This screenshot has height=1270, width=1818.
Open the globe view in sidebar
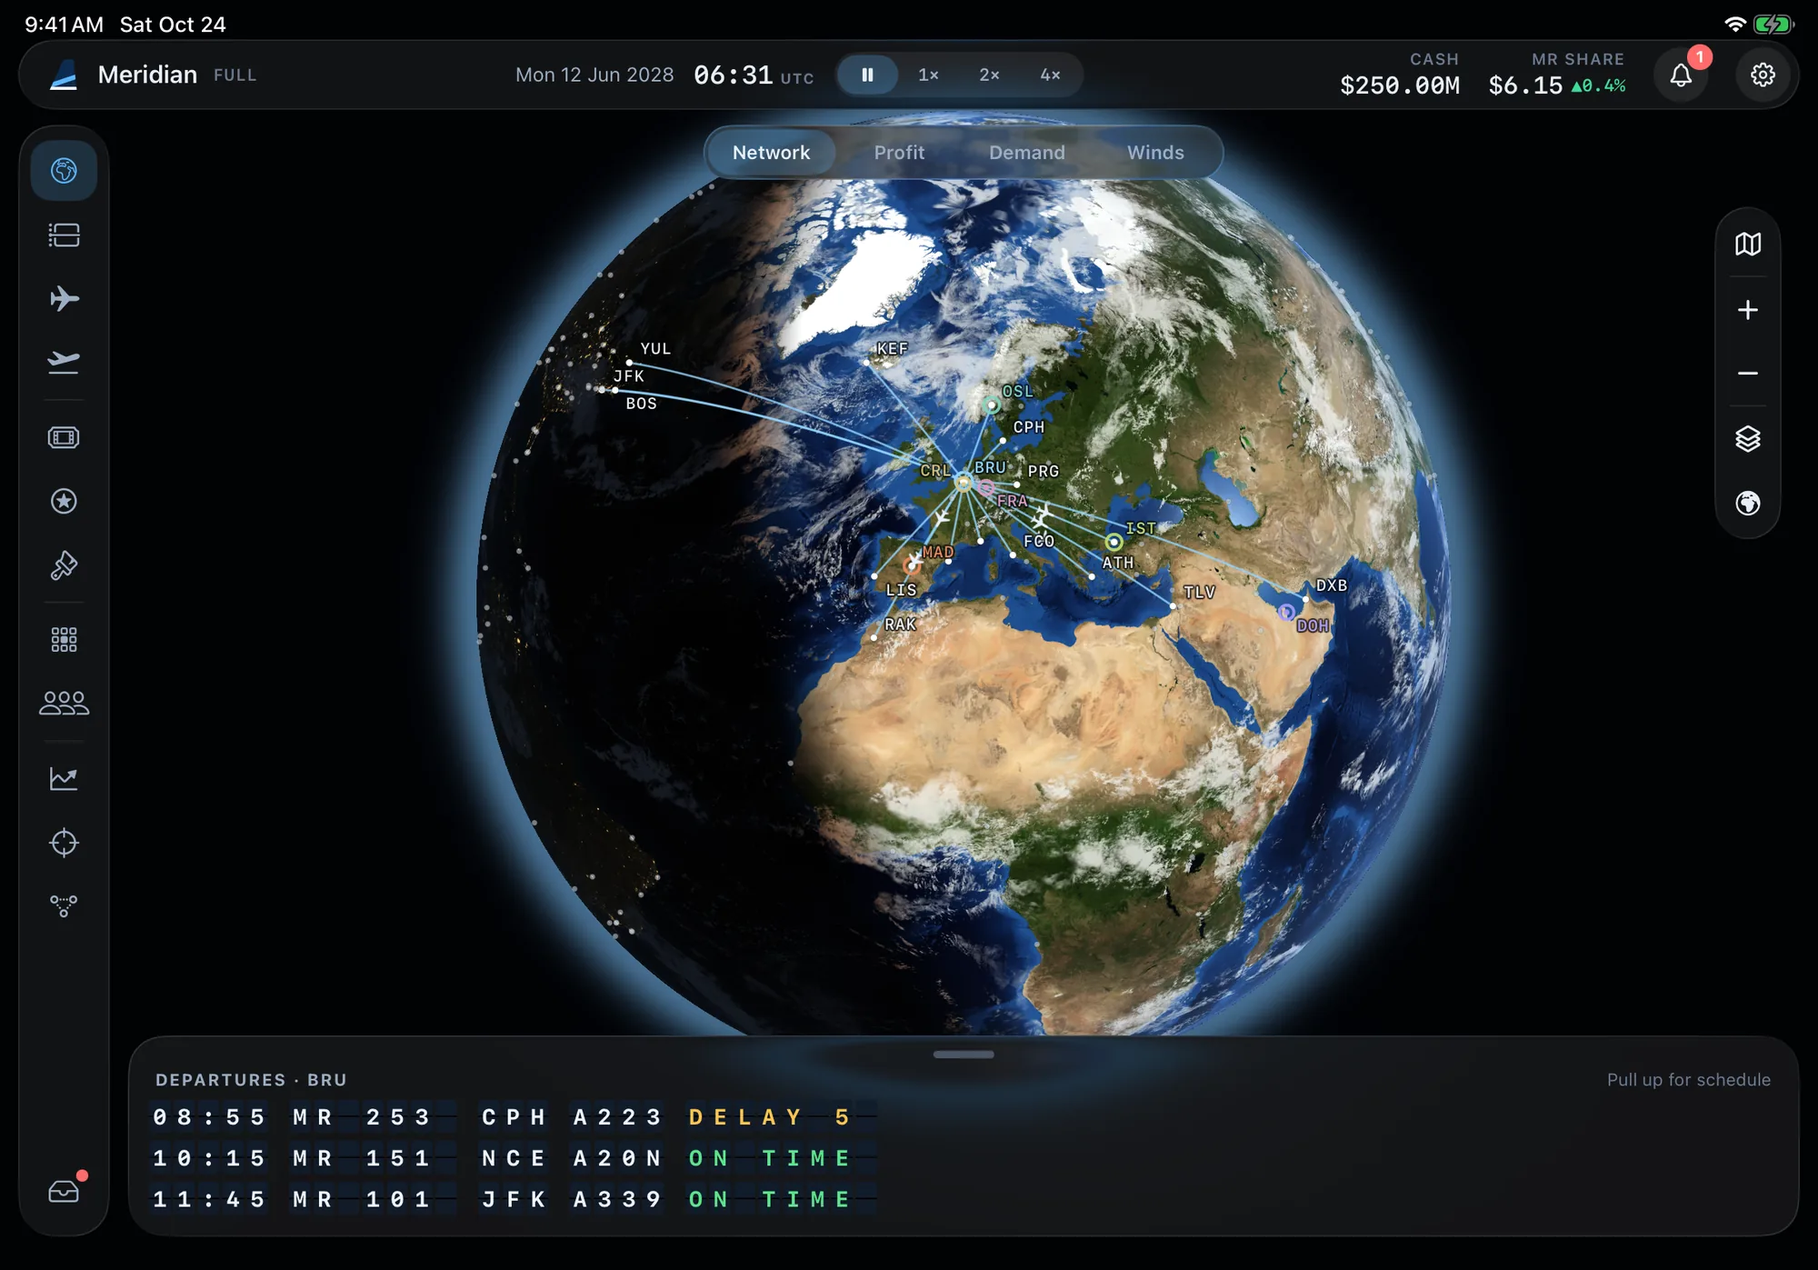64,170
